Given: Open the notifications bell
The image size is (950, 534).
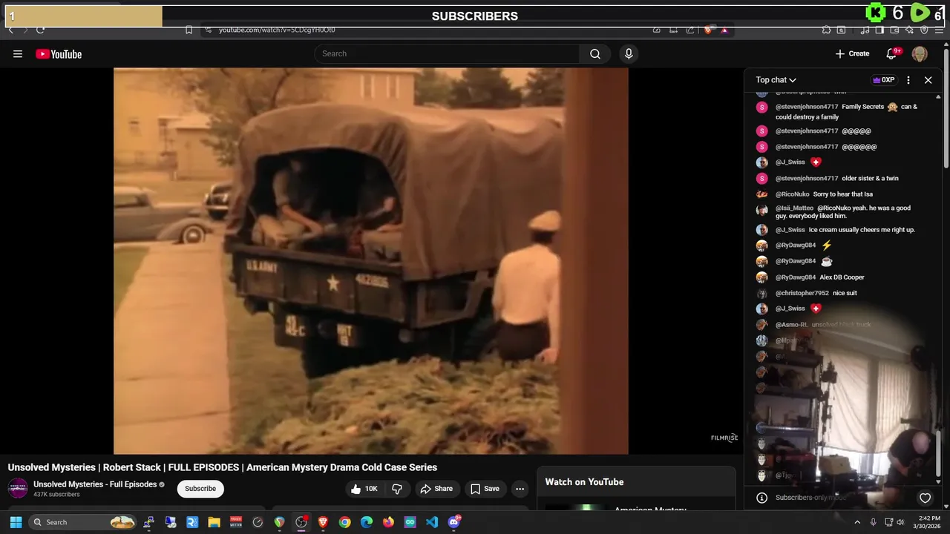Looking at the screenshot, I should [x=892, y=53].
